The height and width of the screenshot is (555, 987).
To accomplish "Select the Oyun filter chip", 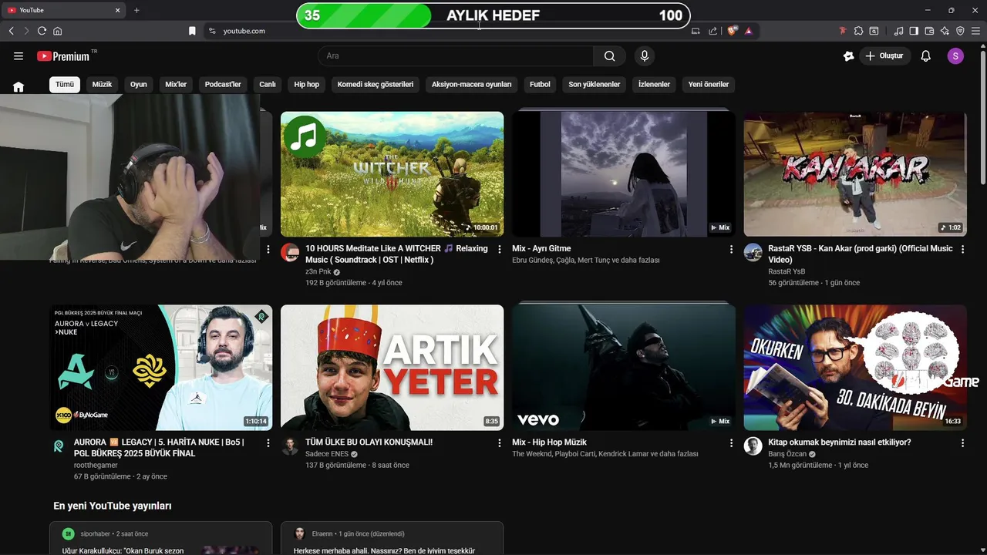I will pos(139,84).
